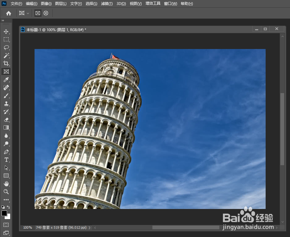The width and height of the screenshot is (290, 237).
Task: Open the 3D(D) menu
Action: 121,3
